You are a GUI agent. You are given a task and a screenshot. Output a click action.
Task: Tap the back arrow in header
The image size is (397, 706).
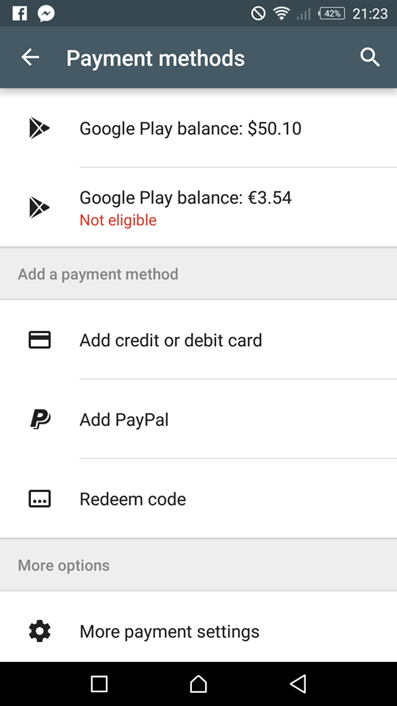click(30, 57)
